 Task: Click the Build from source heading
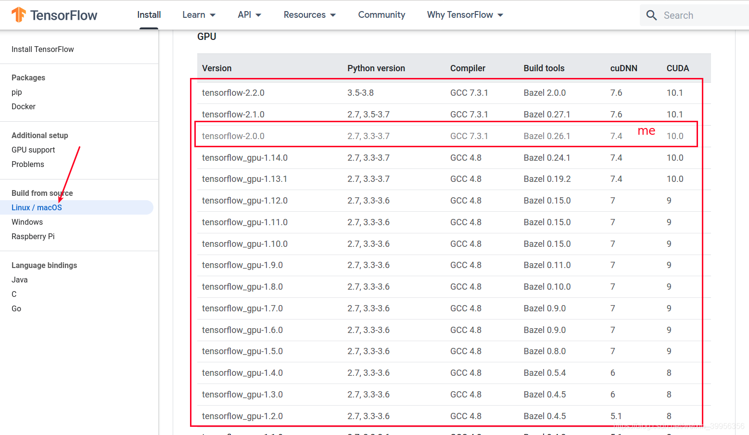pos(42,193)
